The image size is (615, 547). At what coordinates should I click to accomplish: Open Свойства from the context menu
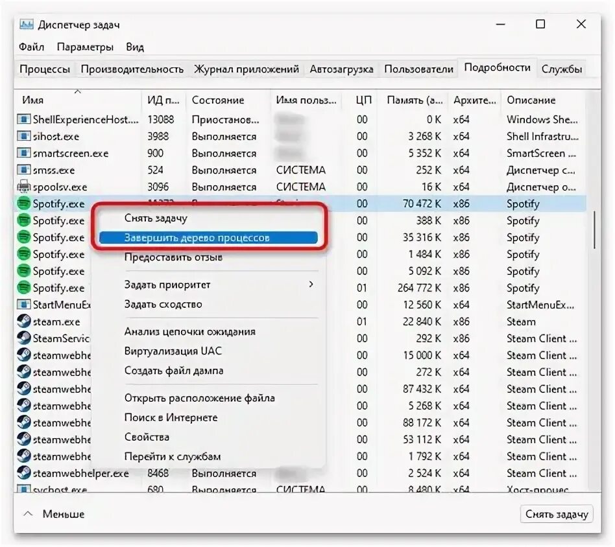209,437
